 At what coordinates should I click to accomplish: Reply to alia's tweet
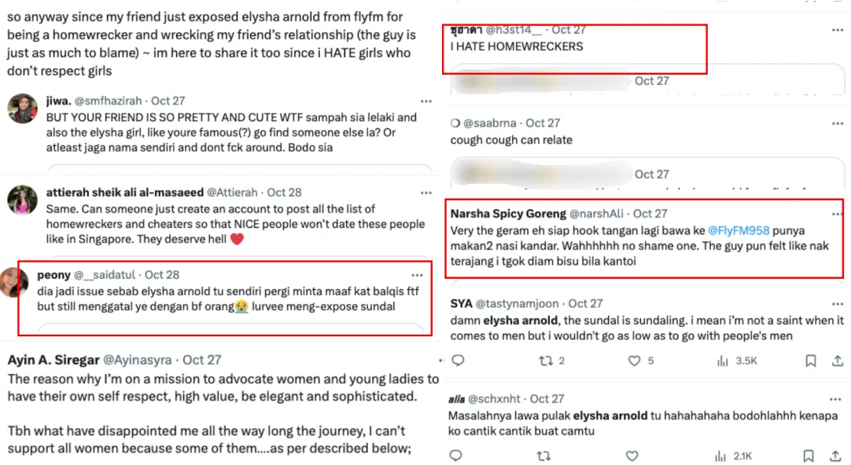(x=455, y=456)
